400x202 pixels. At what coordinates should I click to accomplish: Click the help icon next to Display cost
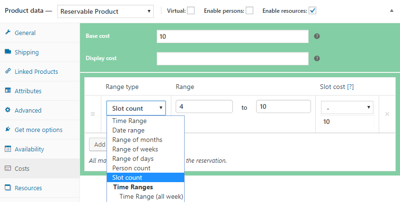317,59
